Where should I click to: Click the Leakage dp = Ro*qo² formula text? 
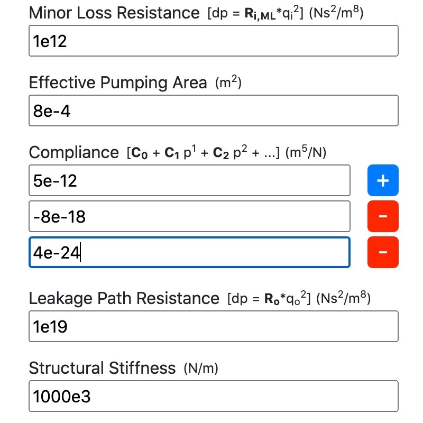tap(269, 299)
